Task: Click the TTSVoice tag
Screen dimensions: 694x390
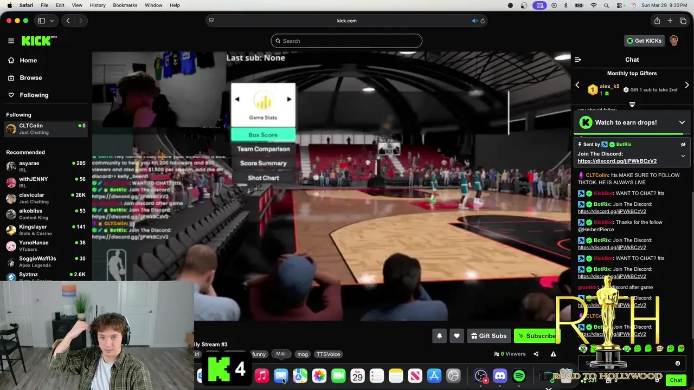Action: (x=328, y=354)
